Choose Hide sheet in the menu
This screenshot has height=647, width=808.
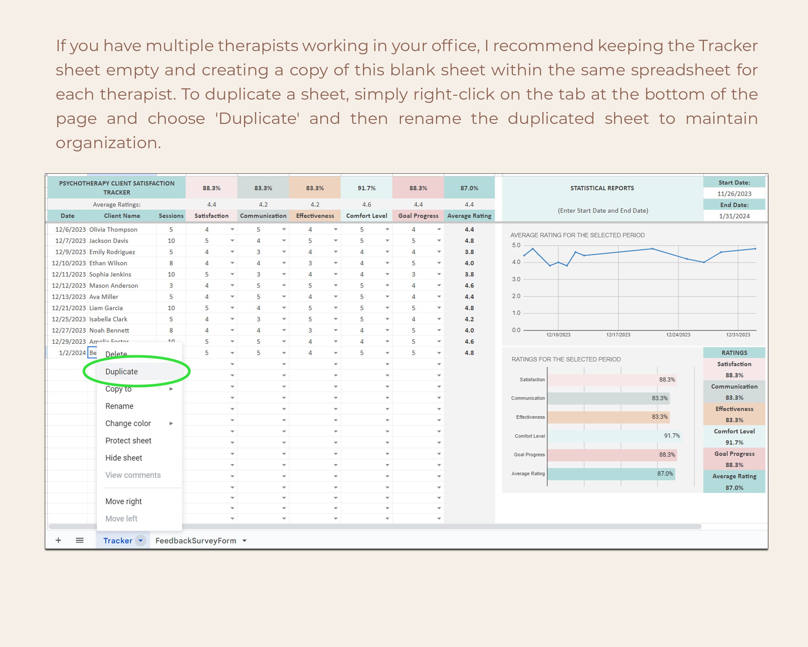[123, 457]
